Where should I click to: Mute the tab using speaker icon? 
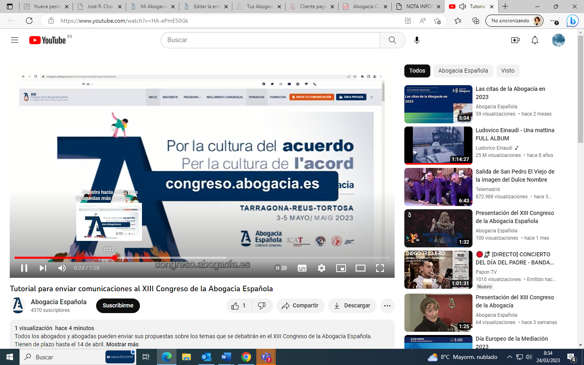(463, 6)
